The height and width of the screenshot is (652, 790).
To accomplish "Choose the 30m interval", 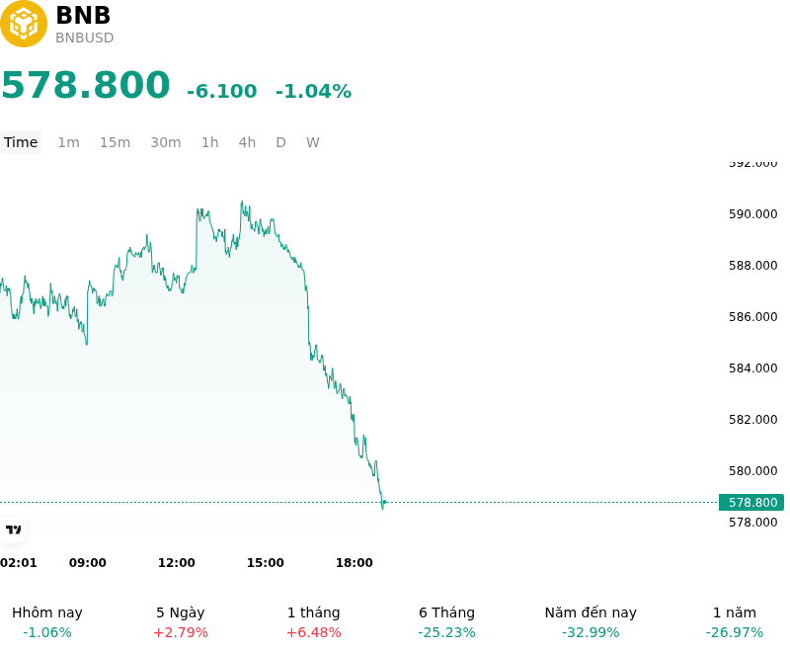I will pyautogui.click(x=166, y=142).
